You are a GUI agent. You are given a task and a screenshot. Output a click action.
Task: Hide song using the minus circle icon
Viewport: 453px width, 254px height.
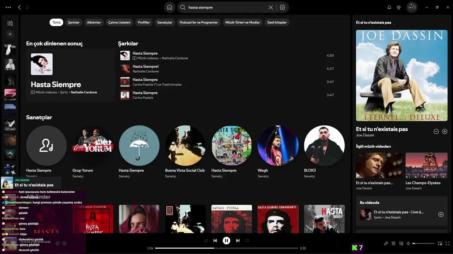point(436,131)
